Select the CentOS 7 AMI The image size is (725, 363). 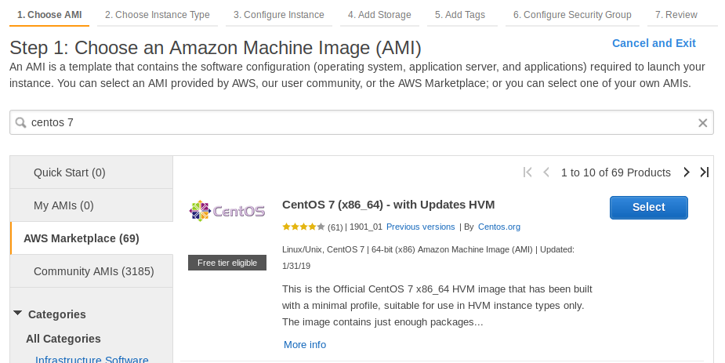click(649, 208)
